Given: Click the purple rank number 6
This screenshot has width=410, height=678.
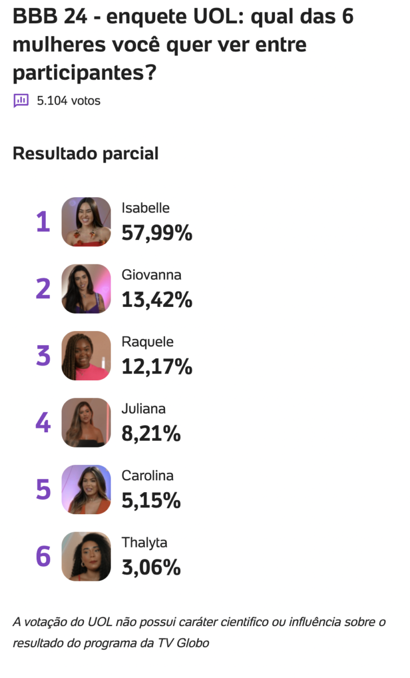Looking at the screenshot, I should point(43,557).
